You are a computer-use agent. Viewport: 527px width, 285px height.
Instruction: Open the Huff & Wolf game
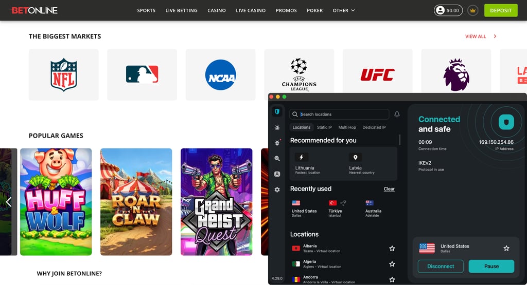pyautogui.click(x=56, y=202)
